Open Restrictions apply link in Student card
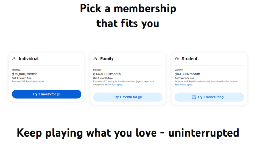Viewport: 264px width, 144px height. (183, 85)
